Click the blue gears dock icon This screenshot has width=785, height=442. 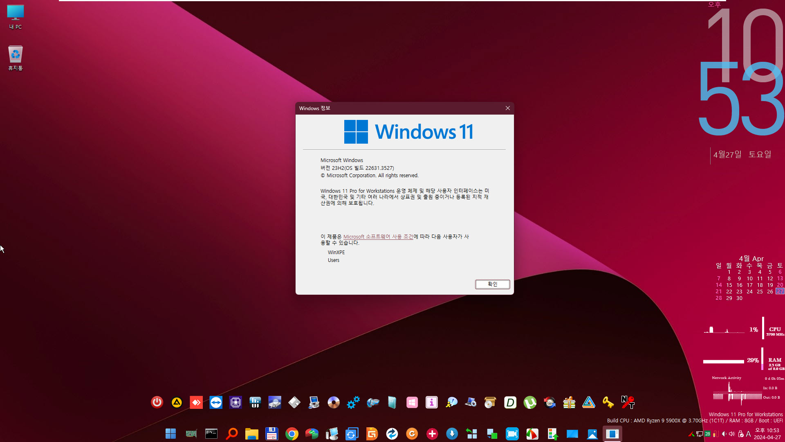[x=353, y=403]
